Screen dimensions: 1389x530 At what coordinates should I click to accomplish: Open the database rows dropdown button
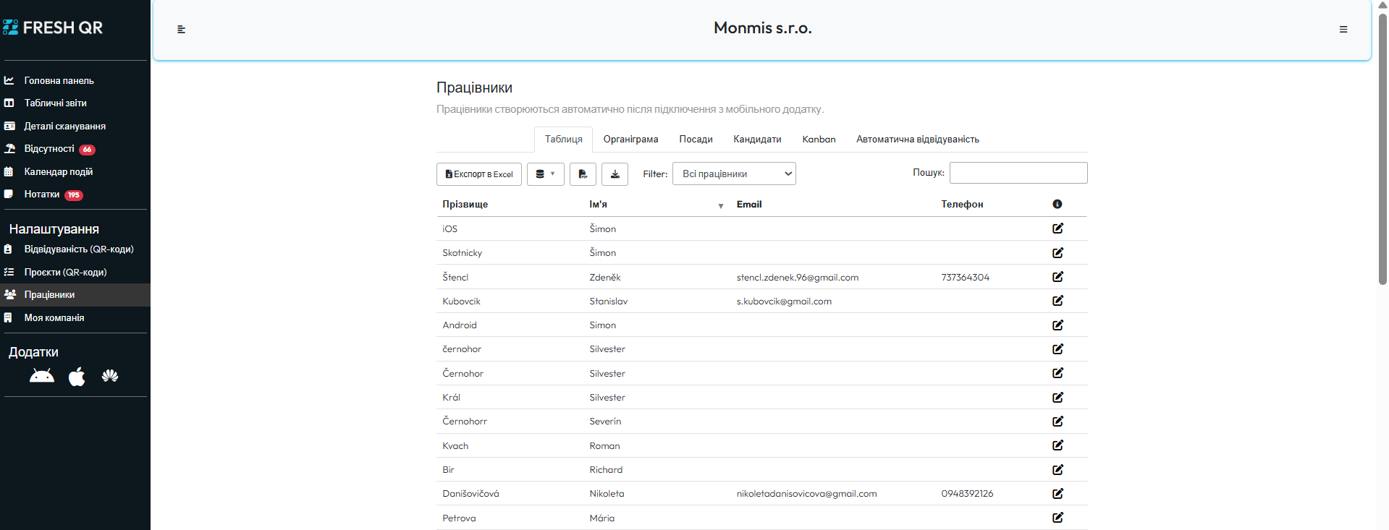[x=545, y=174]
